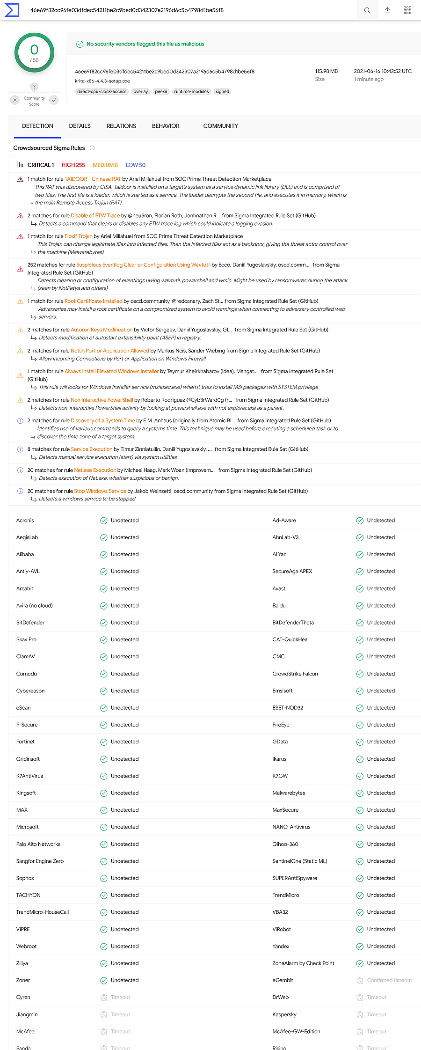Expand the Root Certificate Installed description arrow
Image resolution: width=421 pixels, height=1050 pixels.
33,317
